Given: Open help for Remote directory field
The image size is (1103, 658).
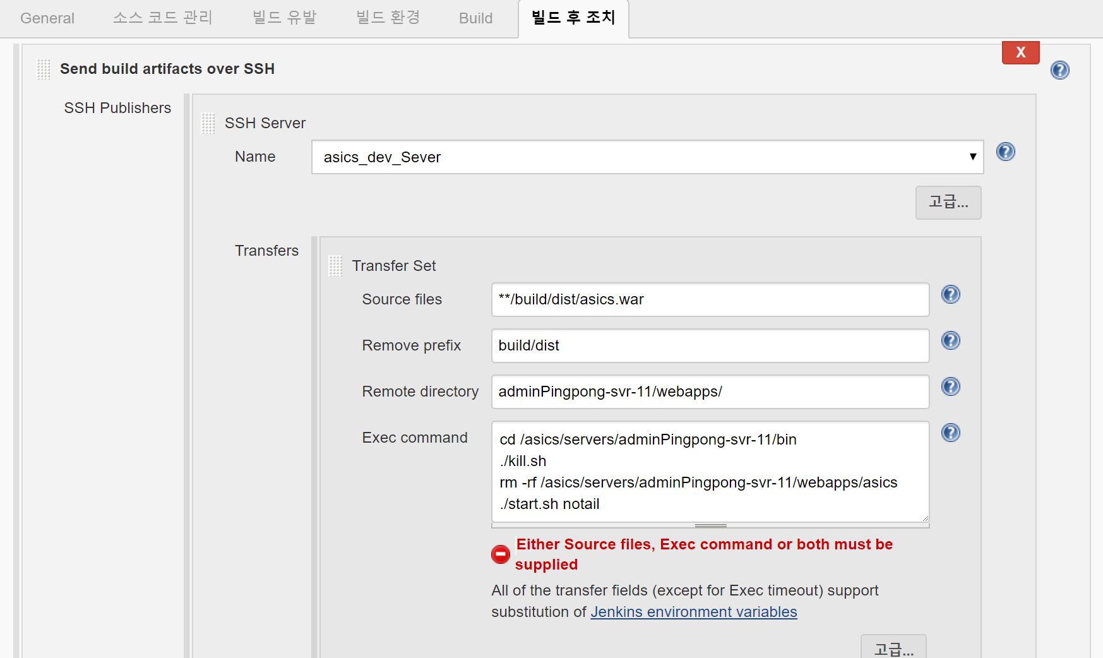Looking at the screenshot, I should click(x=950, y=386).
